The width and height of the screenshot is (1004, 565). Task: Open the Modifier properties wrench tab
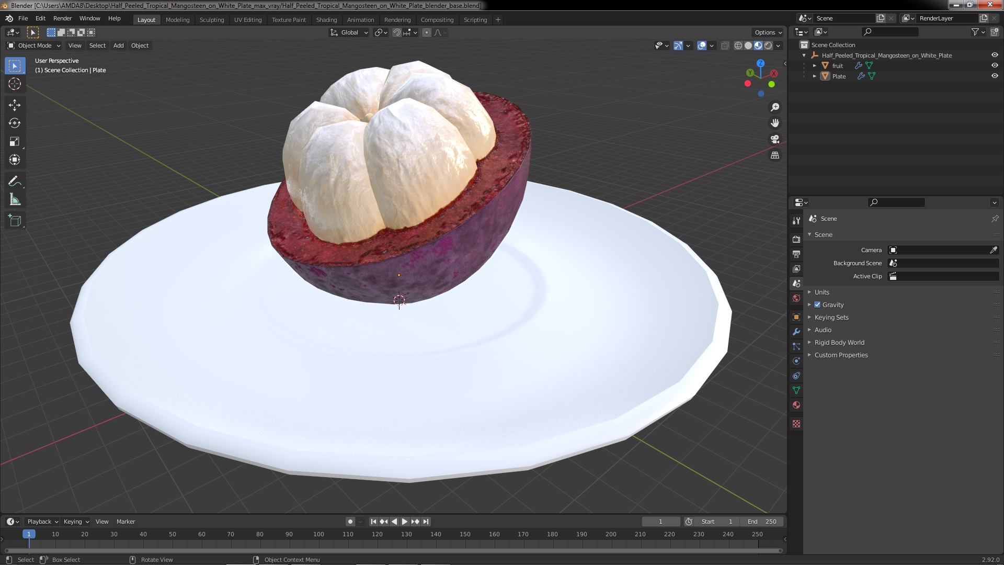click(796, 332)
